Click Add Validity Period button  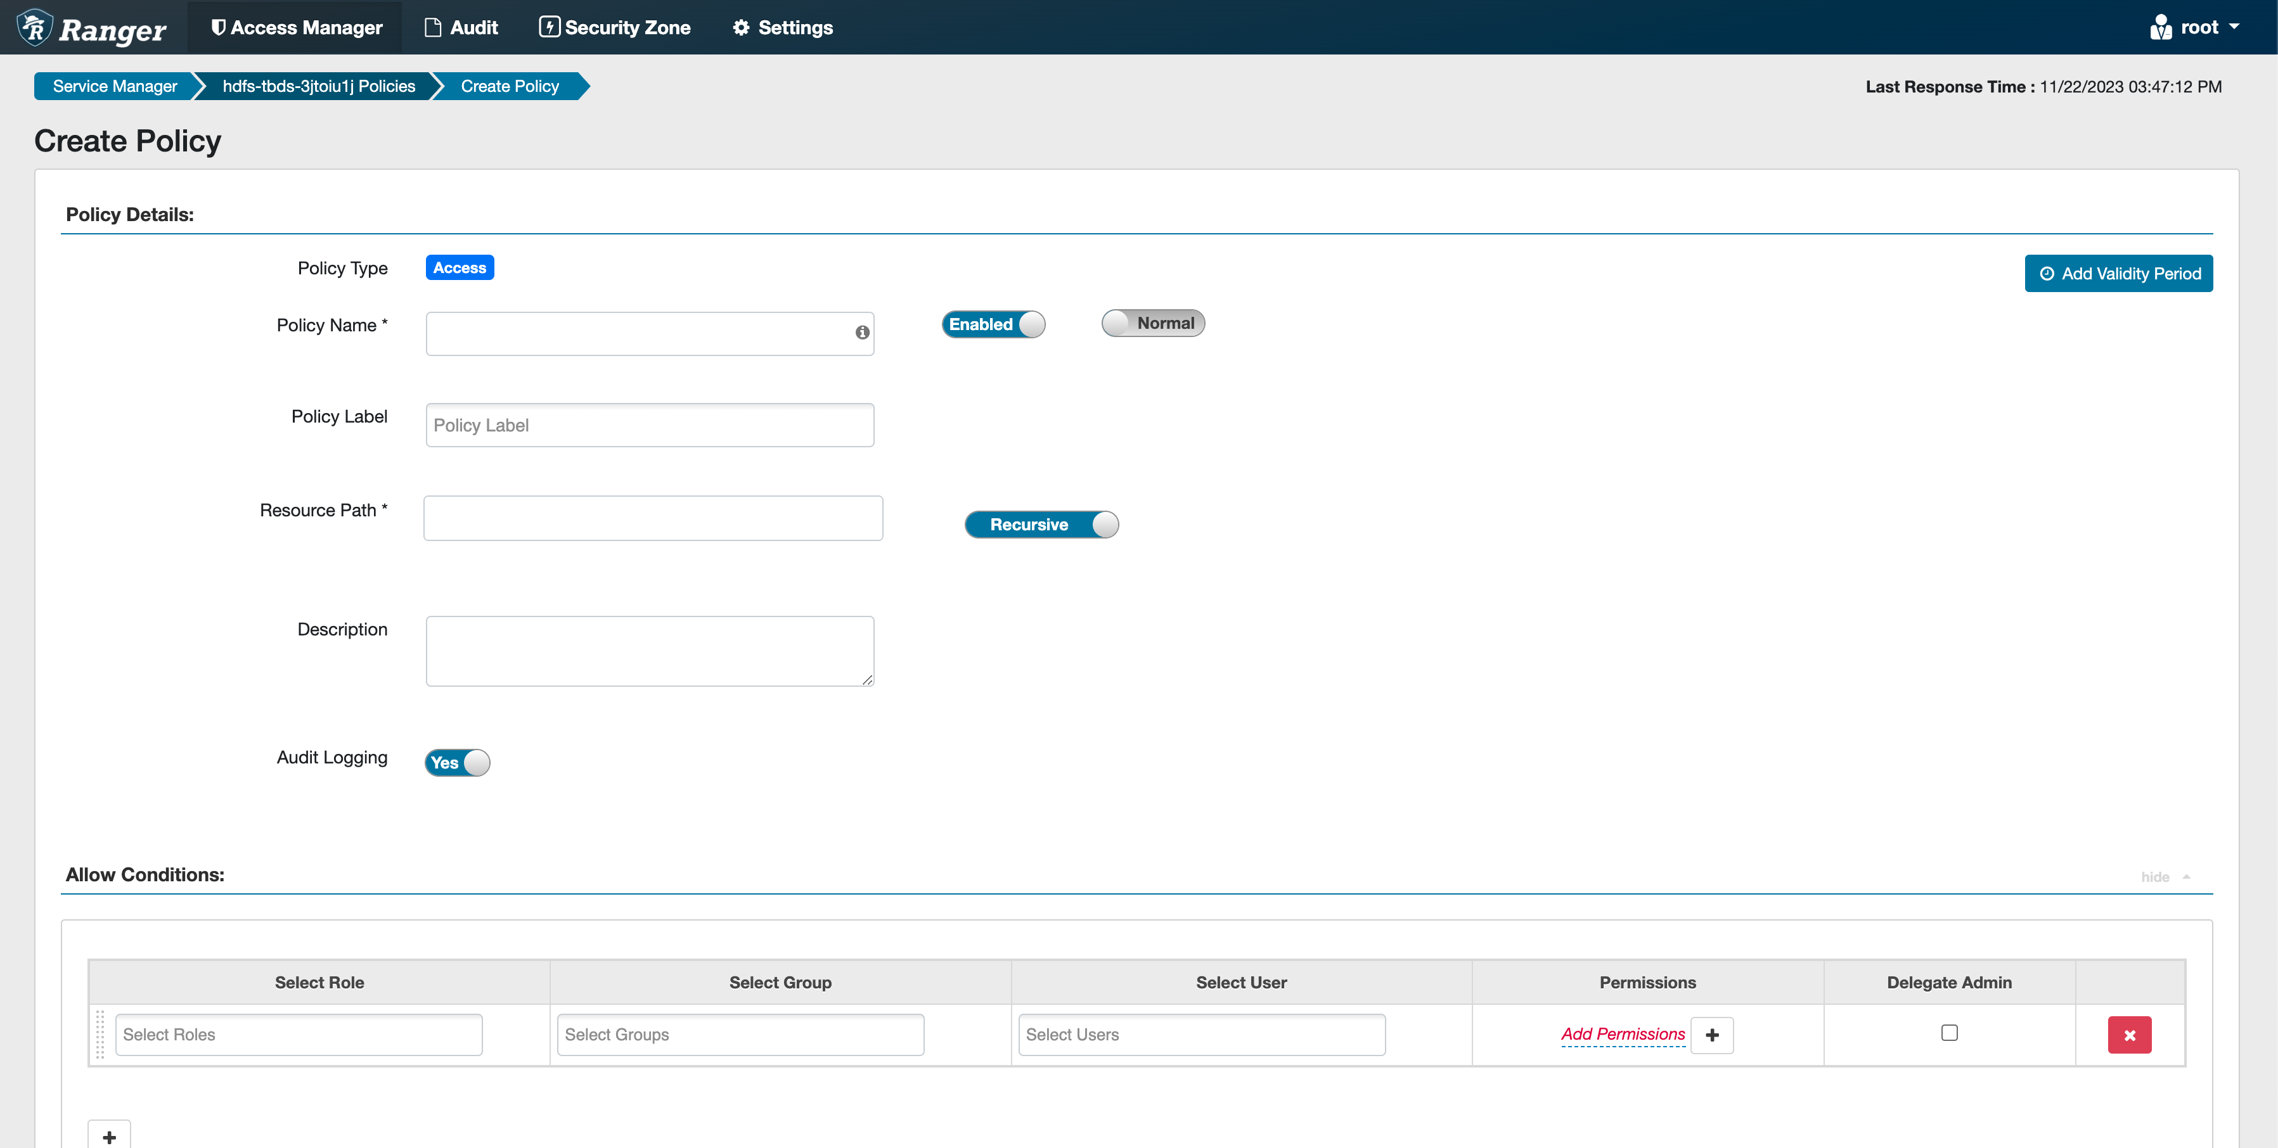[x=2119, y=274]
